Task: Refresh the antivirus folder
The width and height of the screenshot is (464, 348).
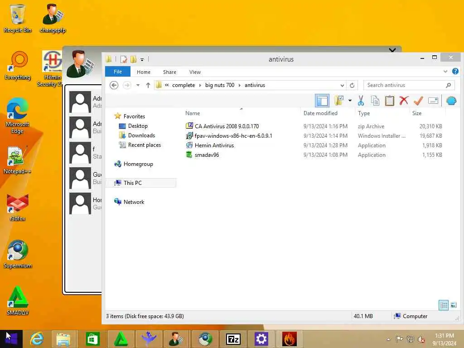Action: point(352,85)
